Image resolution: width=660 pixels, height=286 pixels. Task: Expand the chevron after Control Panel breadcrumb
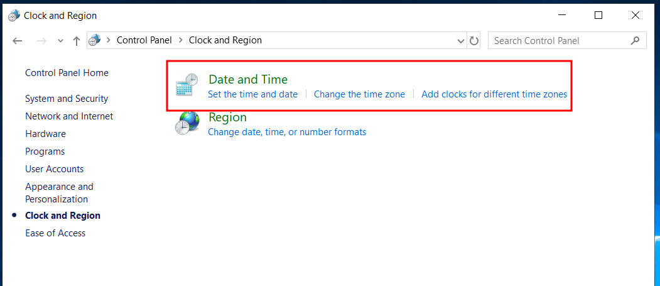click(181, 40)
